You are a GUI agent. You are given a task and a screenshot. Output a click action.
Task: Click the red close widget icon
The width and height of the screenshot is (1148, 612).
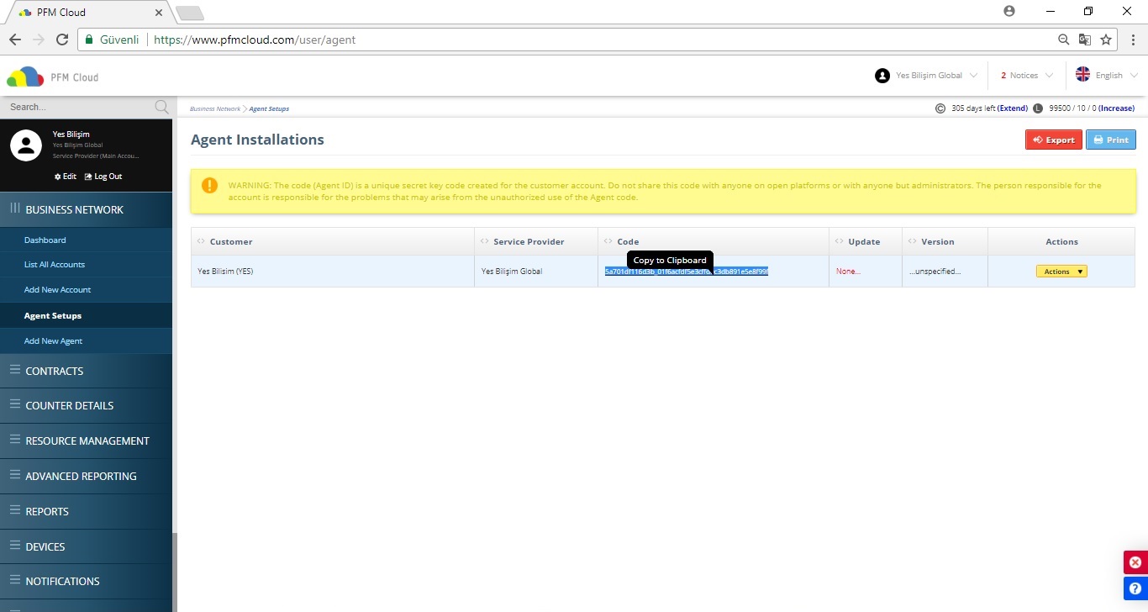(x=1135, y=562)
